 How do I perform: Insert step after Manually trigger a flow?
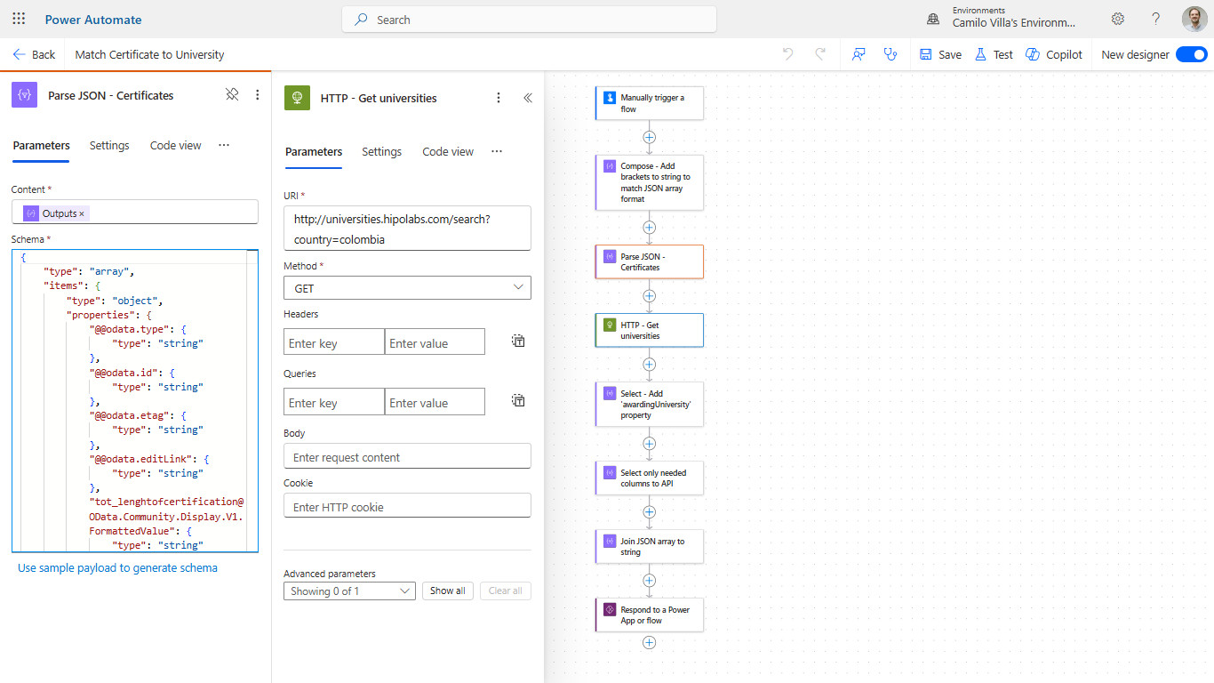pyautogui.click(x=649, y=138)
